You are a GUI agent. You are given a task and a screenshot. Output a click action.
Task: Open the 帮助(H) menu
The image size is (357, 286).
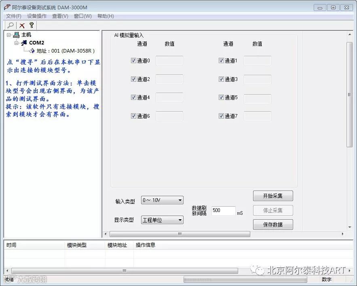click(106, 16)
